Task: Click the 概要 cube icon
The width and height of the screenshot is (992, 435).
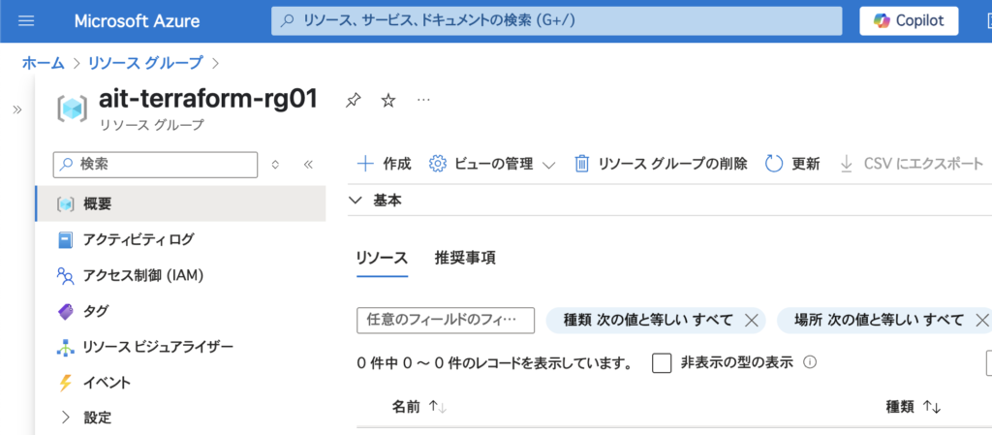Action: [65, 203]
